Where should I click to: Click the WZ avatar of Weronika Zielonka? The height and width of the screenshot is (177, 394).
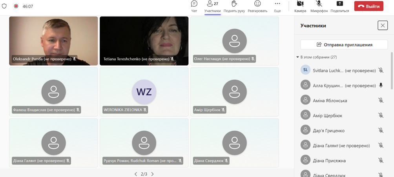[144, 92]
